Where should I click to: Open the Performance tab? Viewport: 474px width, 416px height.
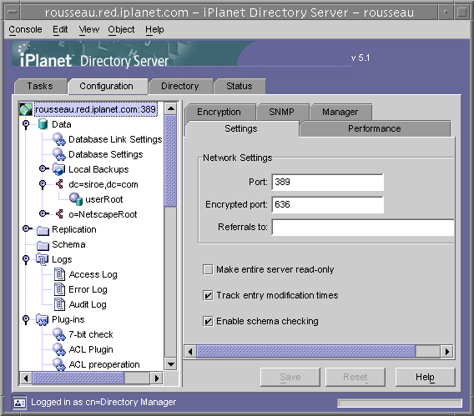point(374,128)
